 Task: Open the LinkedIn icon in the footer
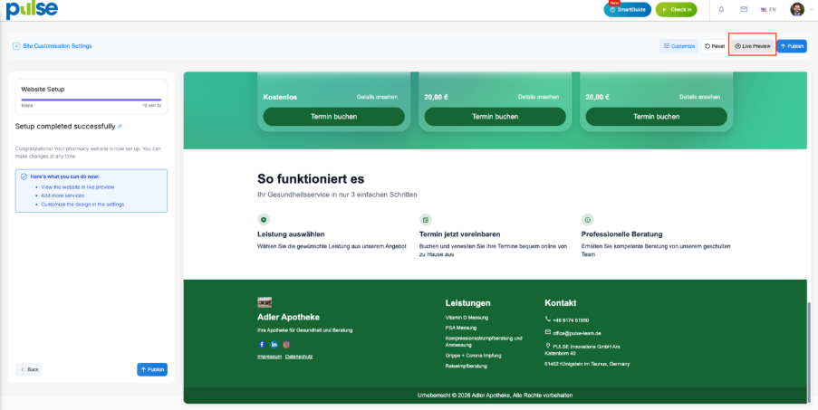[274, 344]
